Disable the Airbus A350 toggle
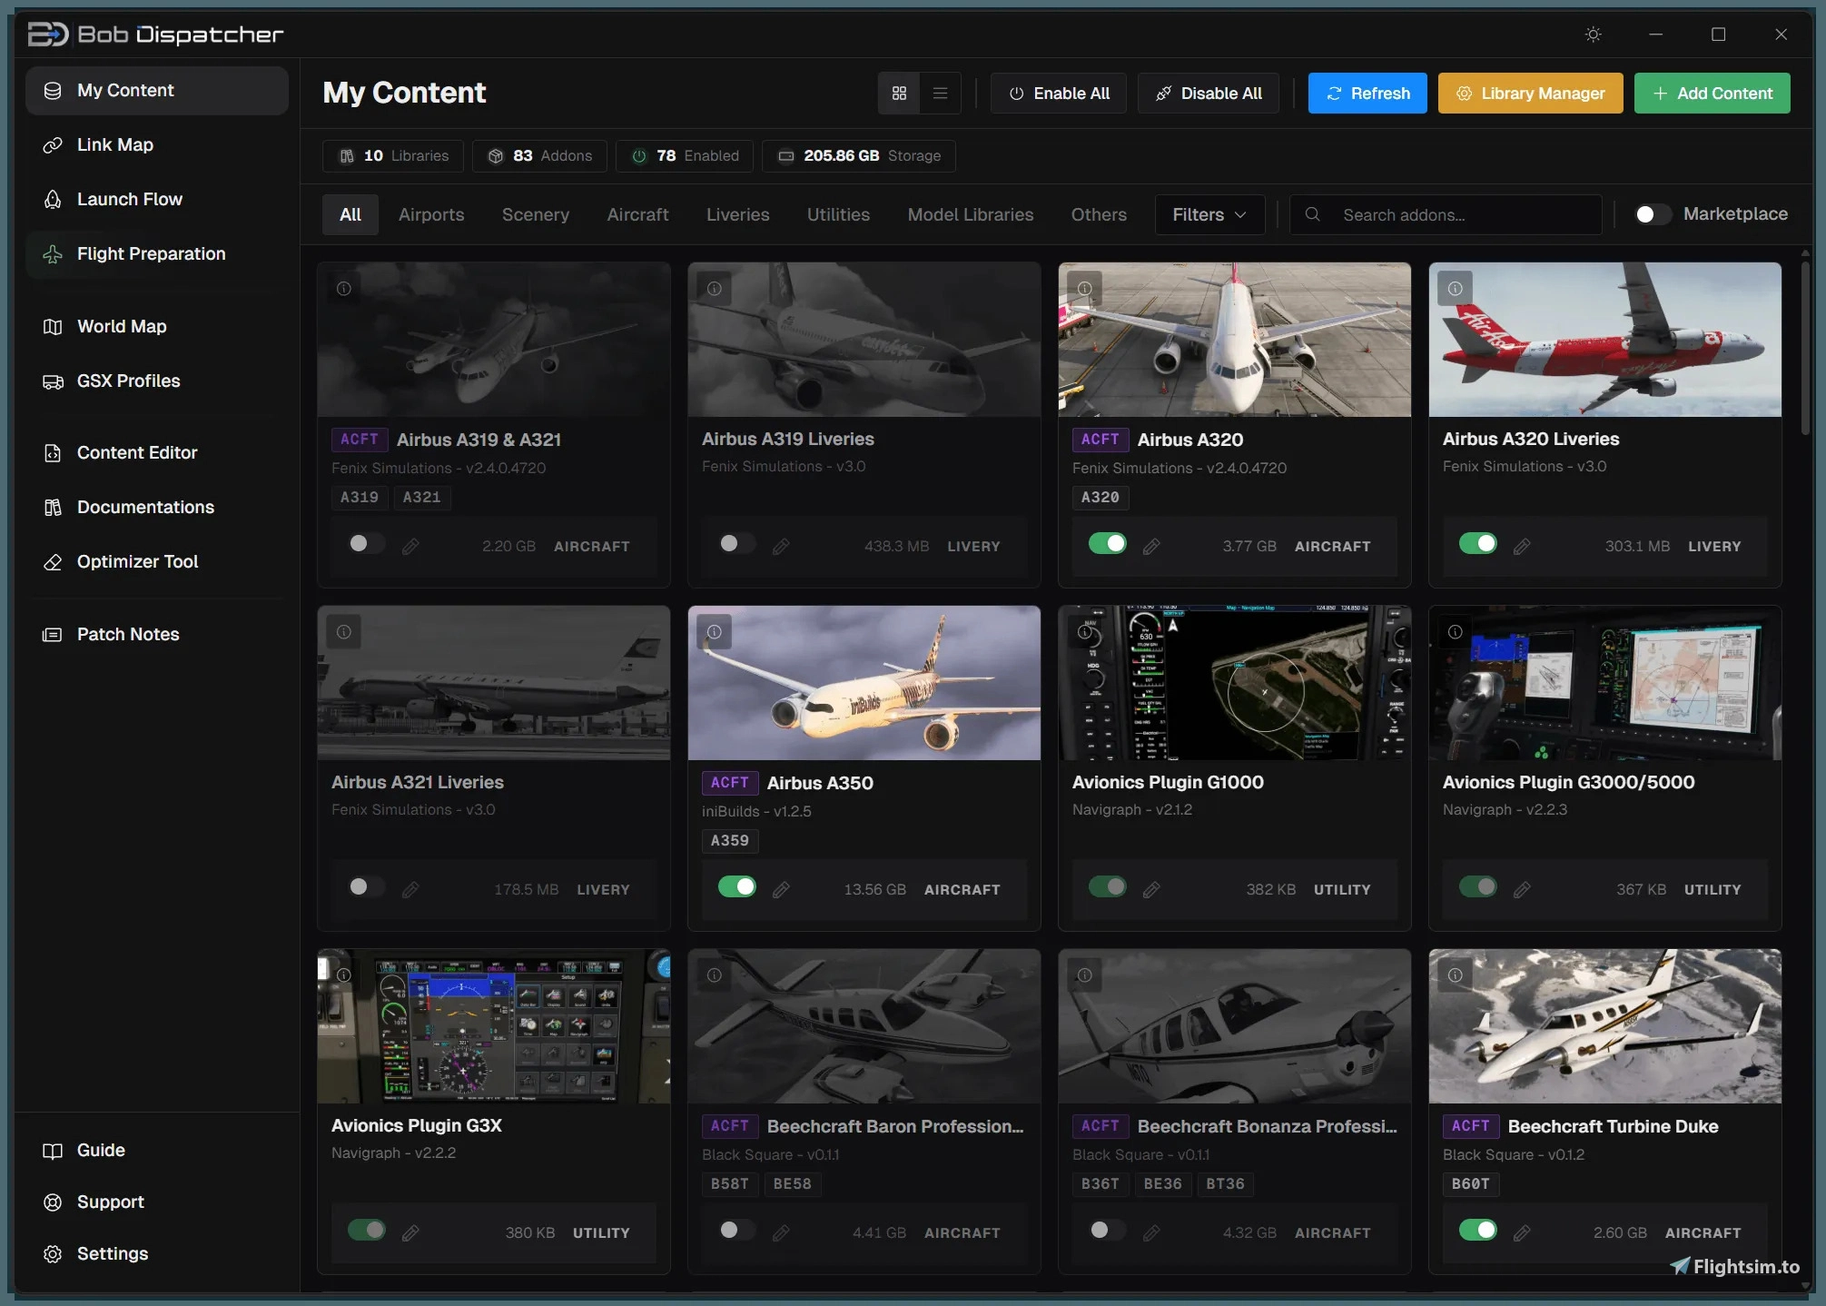 pos(736,886)
